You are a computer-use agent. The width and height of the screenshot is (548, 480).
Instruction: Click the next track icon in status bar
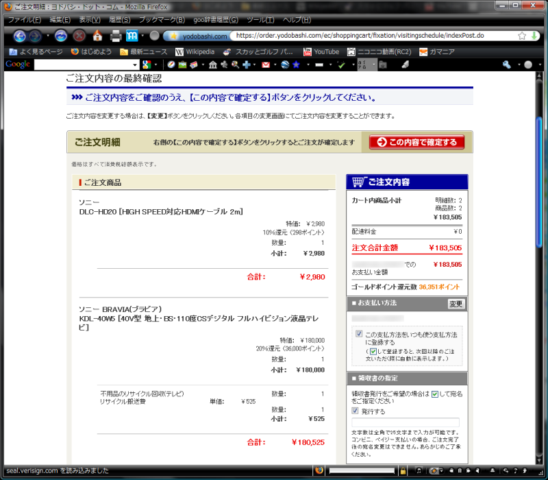pos(469,471)
